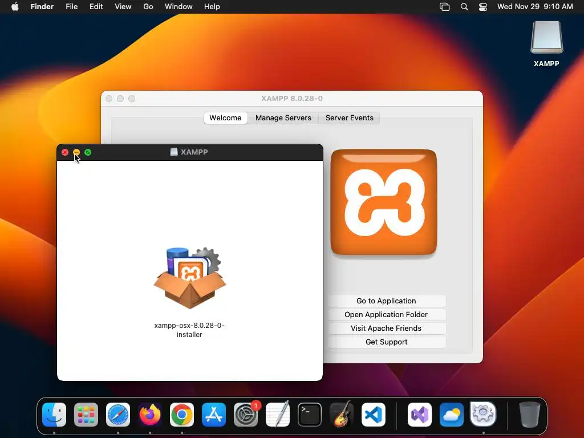
Task: Click the Get Support button
Action: point(386,342)
